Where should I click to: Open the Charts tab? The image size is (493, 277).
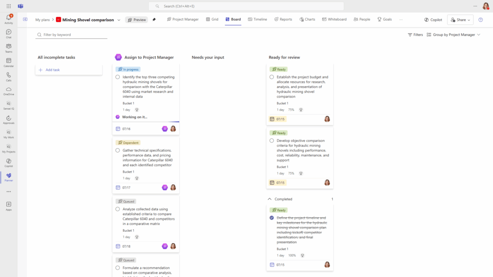pyautogui.click(x=307, y=19)
